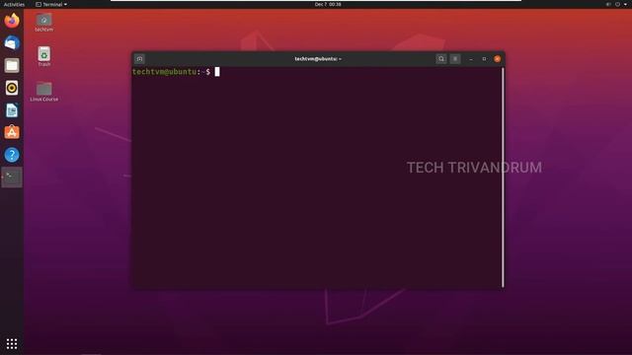Screen dimensions: 632x355
Task: Click the terminal vertical scrollbar
Action: point(503,177)
